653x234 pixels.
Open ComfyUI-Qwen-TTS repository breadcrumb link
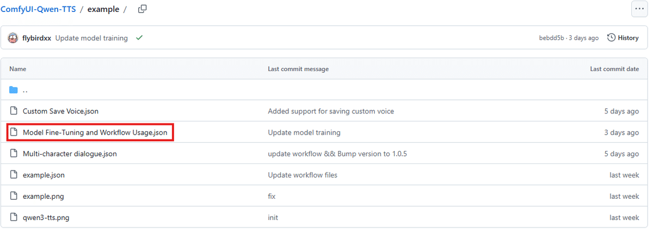(x=38, y=9)
